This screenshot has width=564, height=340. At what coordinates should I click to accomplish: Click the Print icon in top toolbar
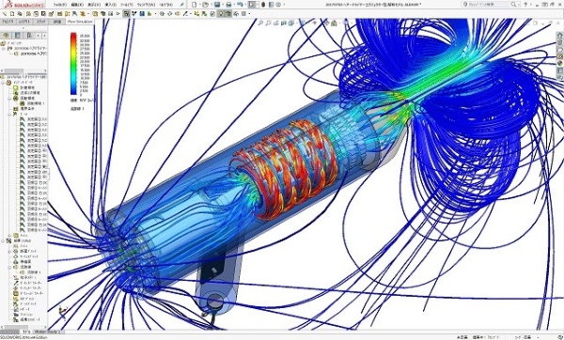(228, 5)
